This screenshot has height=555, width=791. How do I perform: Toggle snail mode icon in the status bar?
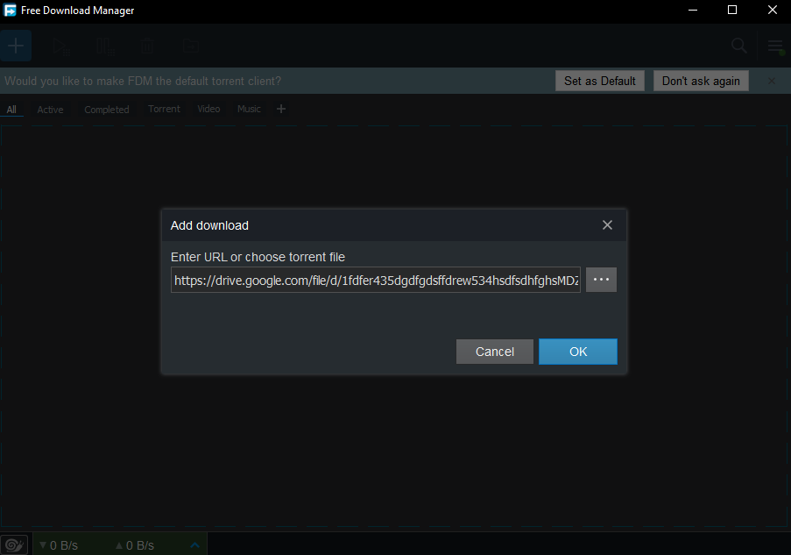[14, 544]
